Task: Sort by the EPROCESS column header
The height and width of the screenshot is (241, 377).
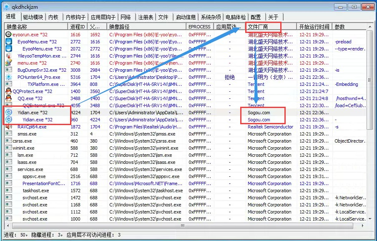Action: [200, 27]
